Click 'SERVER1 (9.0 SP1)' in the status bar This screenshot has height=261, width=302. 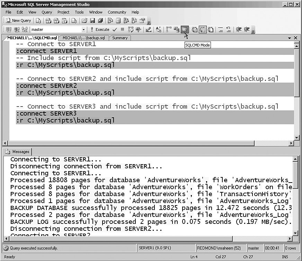click(x=155, y=248)
